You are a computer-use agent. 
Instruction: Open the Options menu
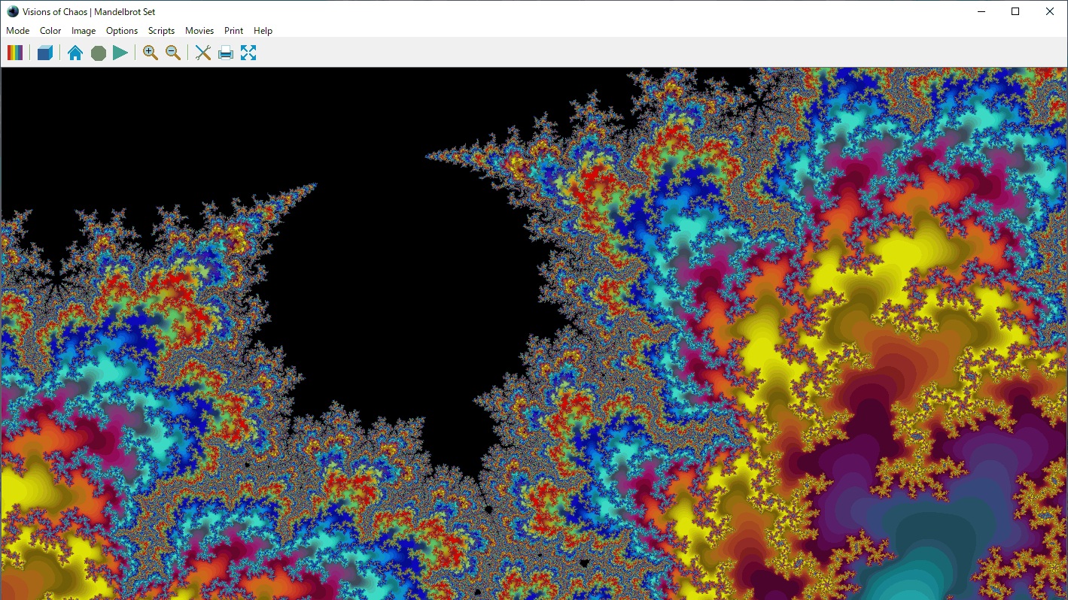[x=122, y=31]
